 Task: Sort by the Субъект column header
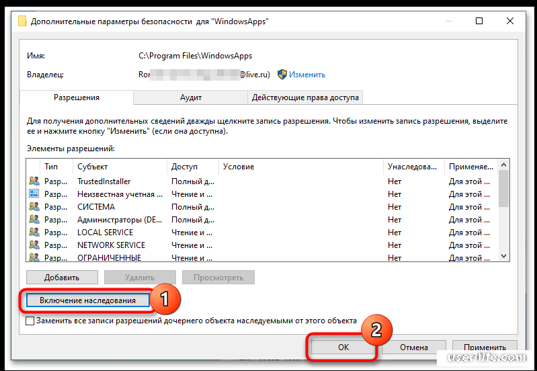(120, 167)
